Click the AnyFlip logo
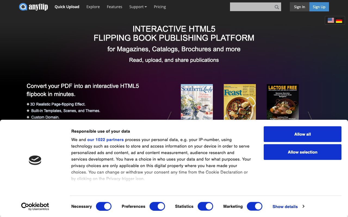 [x=33, y=7]
